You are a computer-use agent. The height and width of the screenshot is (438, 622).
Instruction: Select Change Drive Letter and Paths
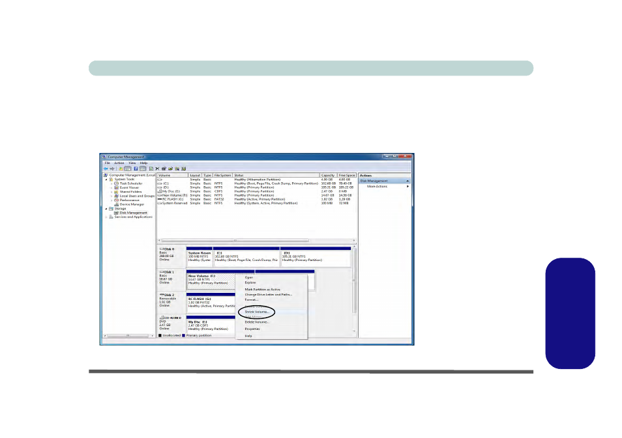271,295
